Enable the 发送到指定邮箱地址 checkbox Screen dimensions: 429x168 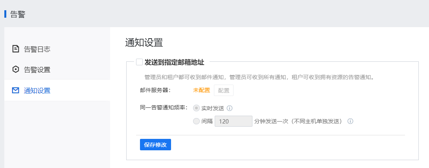point(139,62)
